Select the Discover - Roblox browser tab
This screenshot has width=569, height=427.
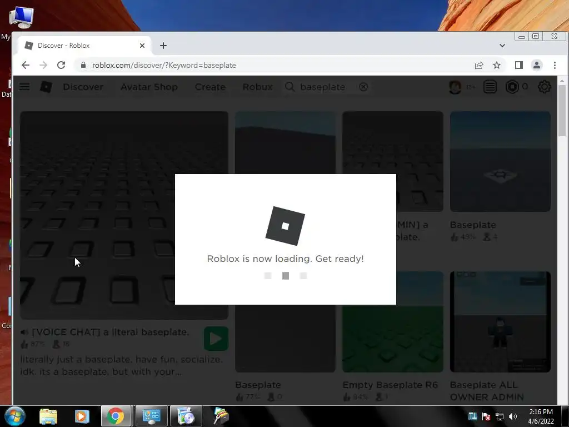(83, 46)
